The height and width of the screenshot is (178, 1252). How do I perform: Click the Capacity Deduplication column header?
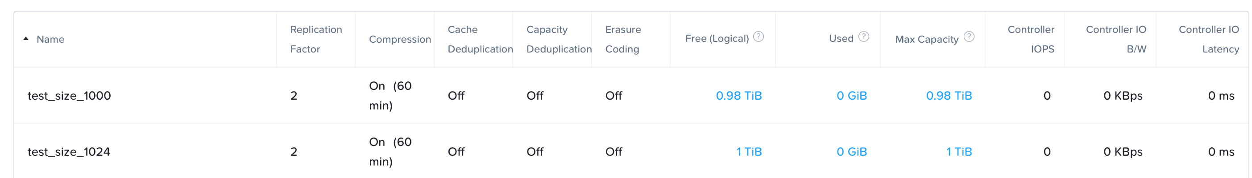coord(559,39)
